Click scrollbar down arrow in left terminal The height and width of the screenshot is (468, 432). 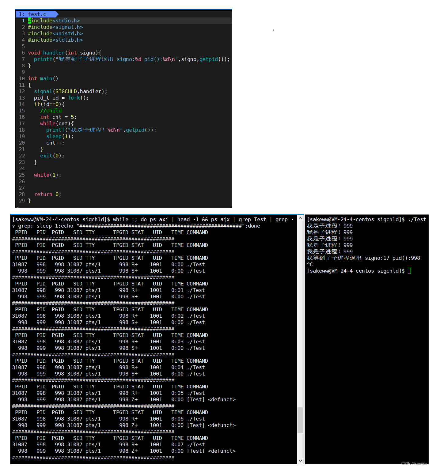300,461
